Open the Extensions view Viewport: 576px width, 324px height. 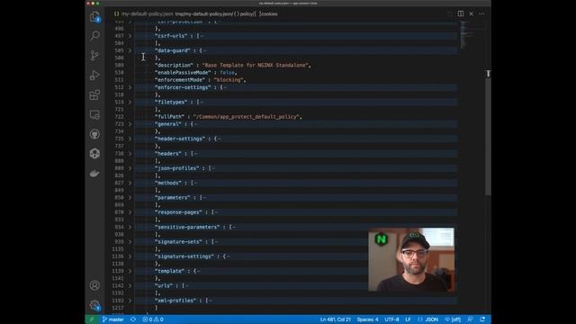point(94,95)
